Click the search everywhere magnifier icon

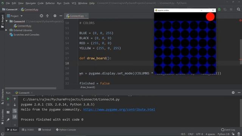pos(239,9)
